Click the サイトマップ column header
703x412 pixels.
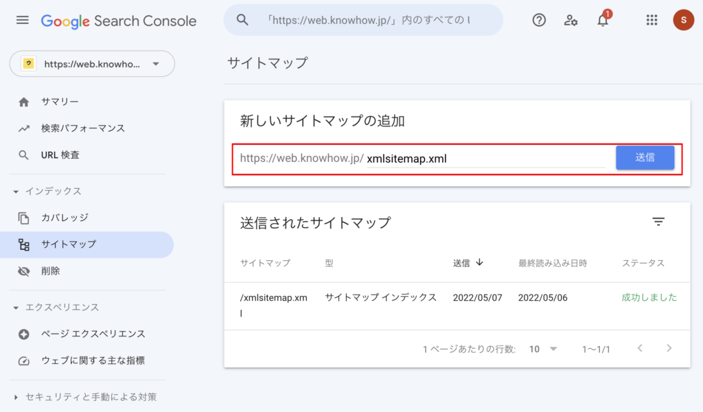(265, 263)
